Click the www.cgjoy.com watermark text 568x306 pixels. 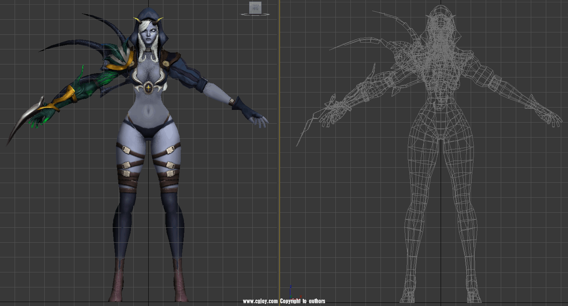(261, 301)
